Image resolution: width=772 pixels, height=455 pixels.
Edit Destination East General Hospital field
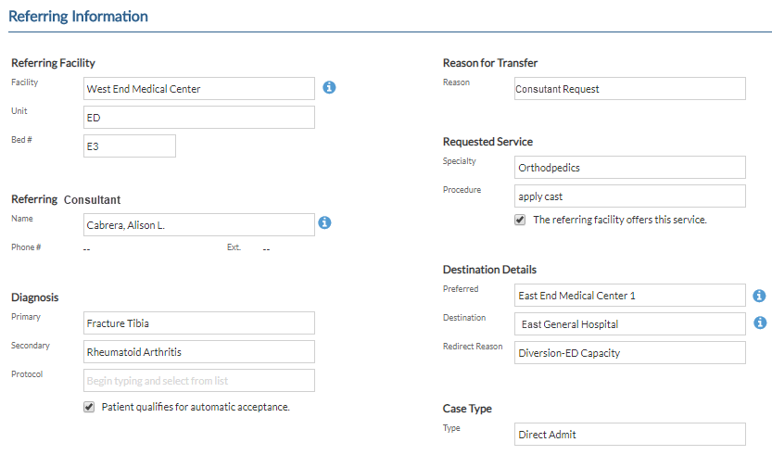[629, 324]
